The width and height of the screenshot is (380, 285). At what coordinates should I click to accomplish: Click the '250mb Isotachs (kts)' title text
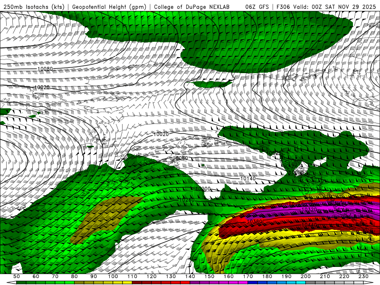coord(34,7)
